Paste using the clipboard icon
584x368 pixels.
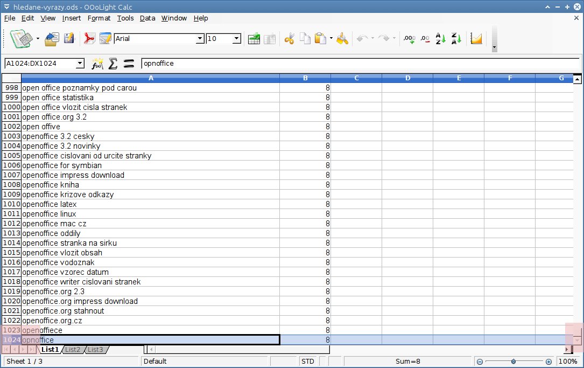[320, 39]
